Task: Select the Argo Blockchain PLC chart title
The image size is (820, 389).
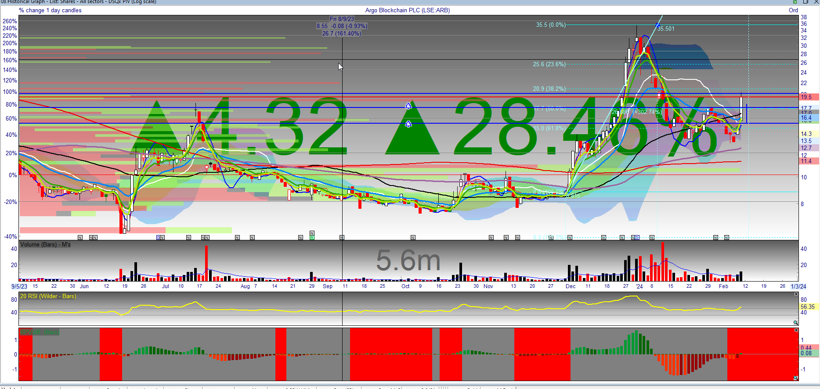Action: 407,11
